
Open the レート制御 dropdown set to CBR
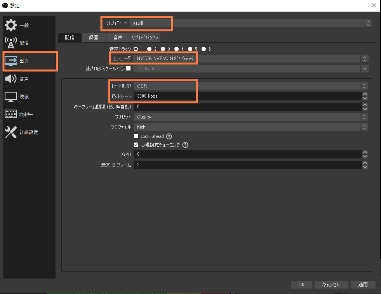click(x=251, y=86)
